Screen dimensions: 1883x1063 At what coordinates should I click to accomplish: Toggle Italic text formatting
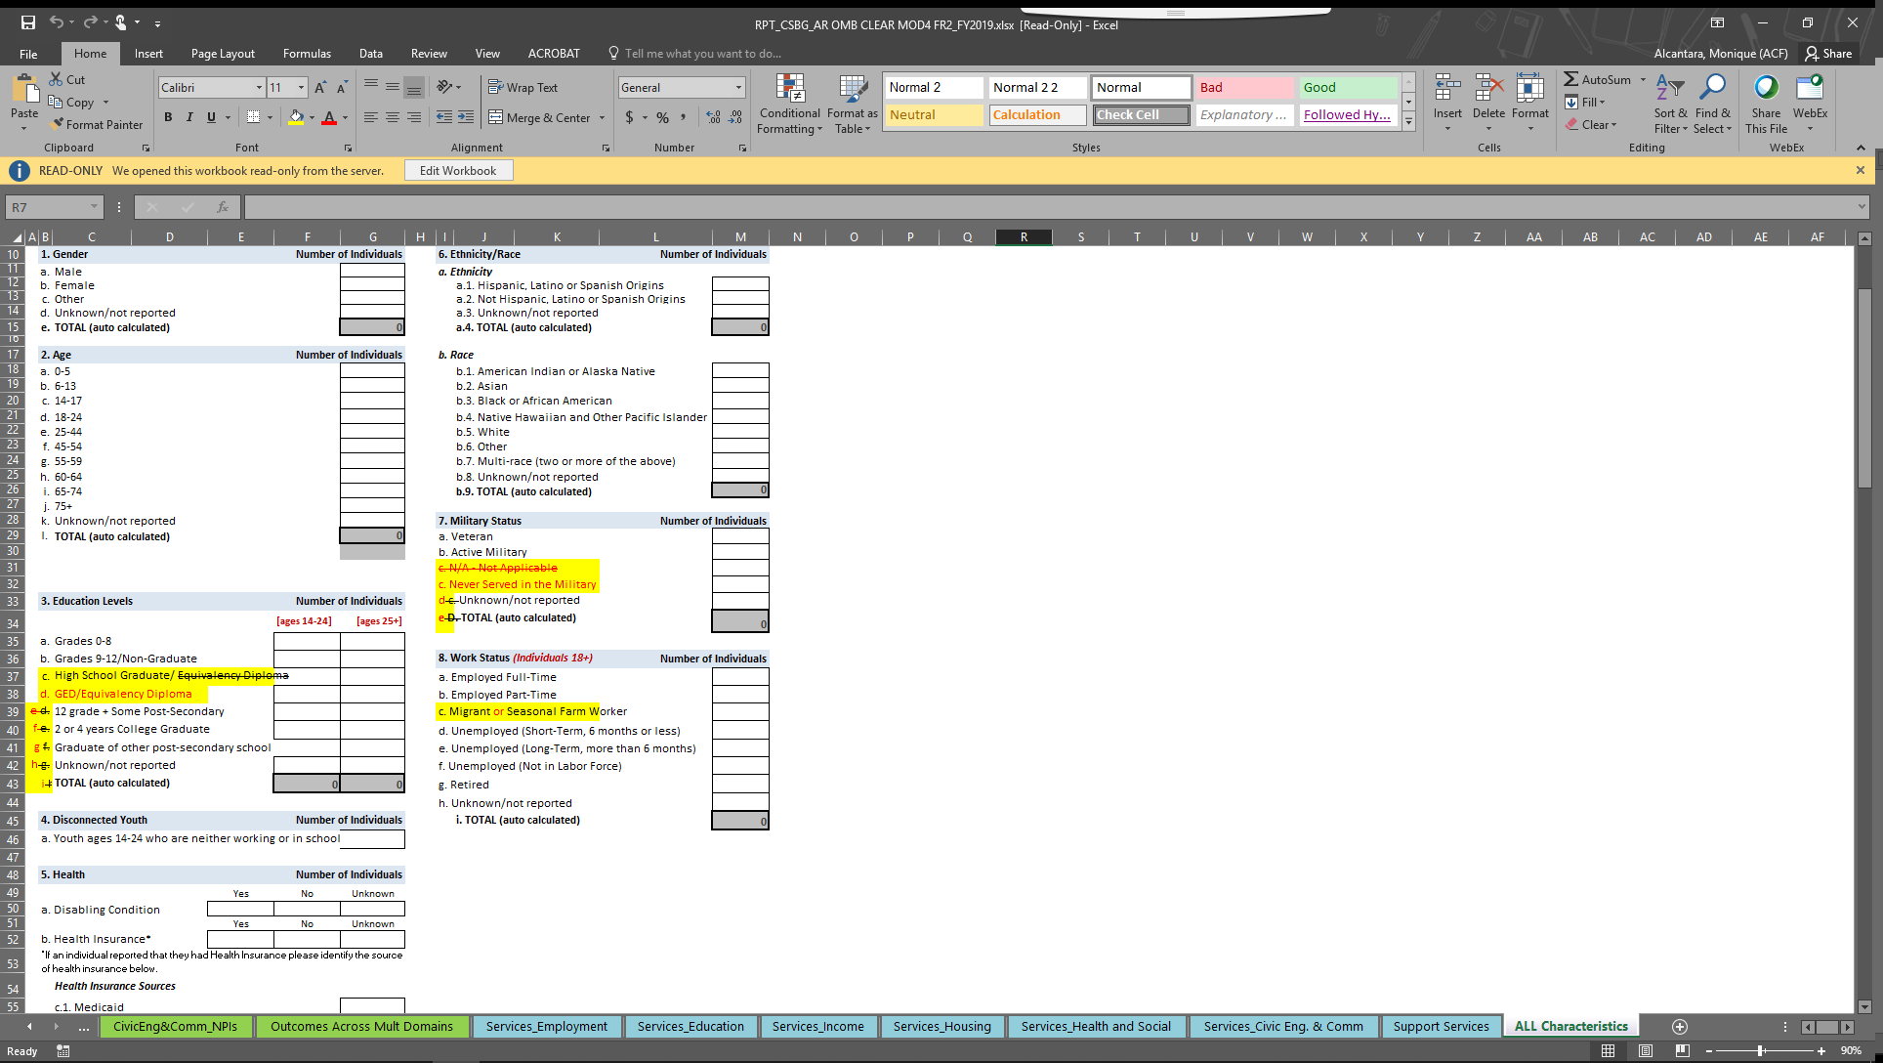pyautogui.click(x=188, y=117)
